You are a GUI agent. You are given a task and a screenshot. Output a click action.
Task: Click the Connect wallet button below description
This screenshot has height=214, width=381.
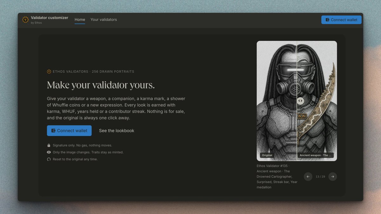click(x=69, y=131)
